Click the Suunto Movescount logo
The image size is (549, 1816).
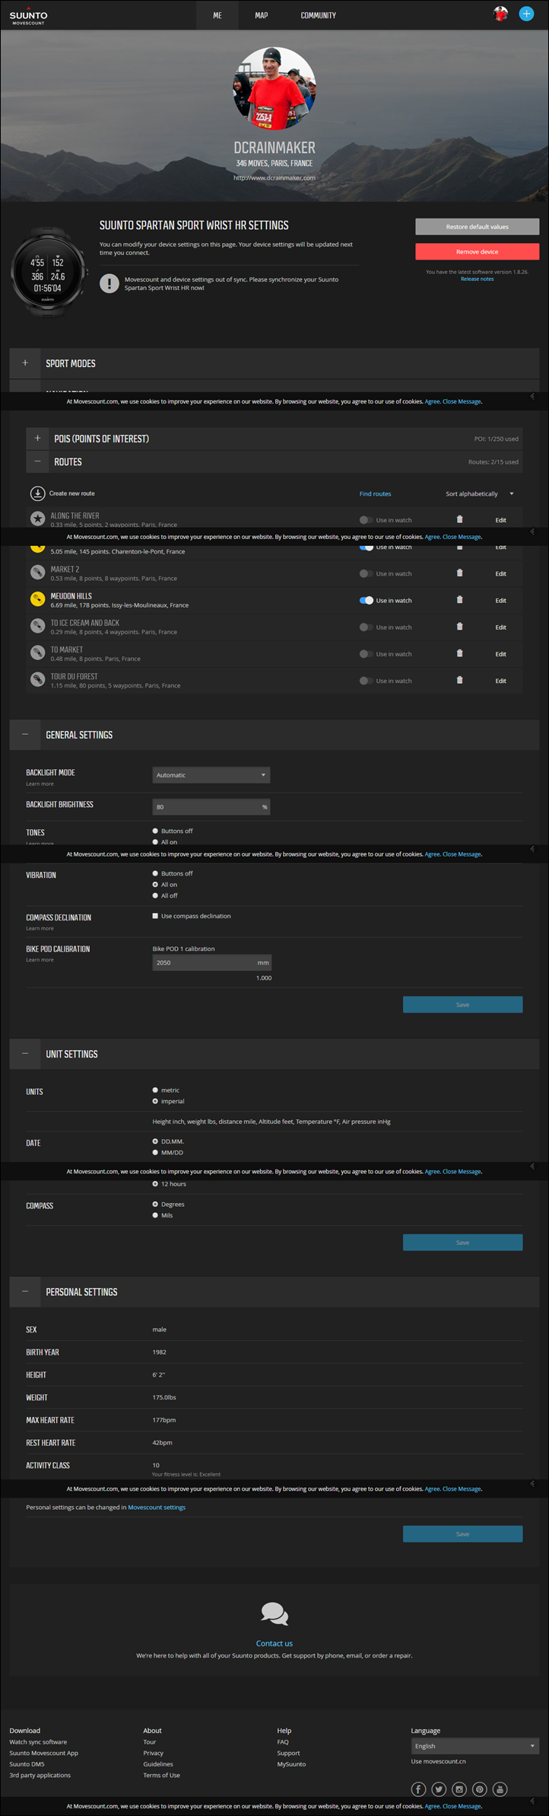pyautogui.click(x=28, y=15)
